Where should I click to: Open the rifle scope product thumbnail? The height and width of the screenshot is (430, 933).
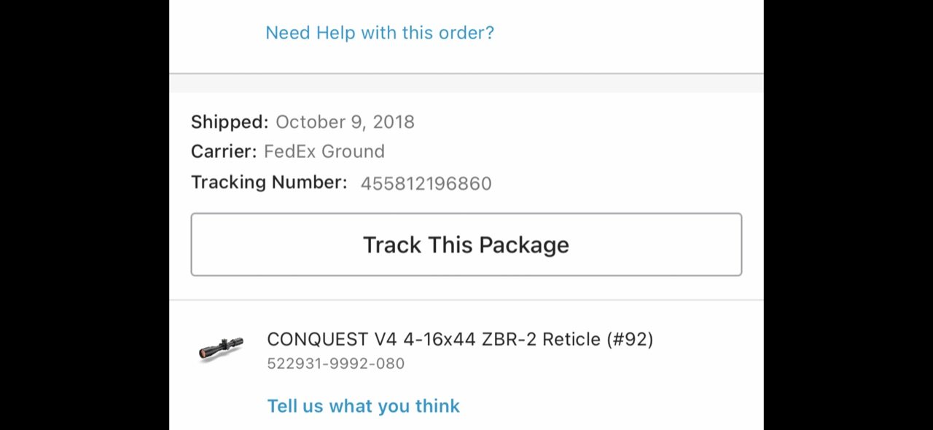(221, 349)
